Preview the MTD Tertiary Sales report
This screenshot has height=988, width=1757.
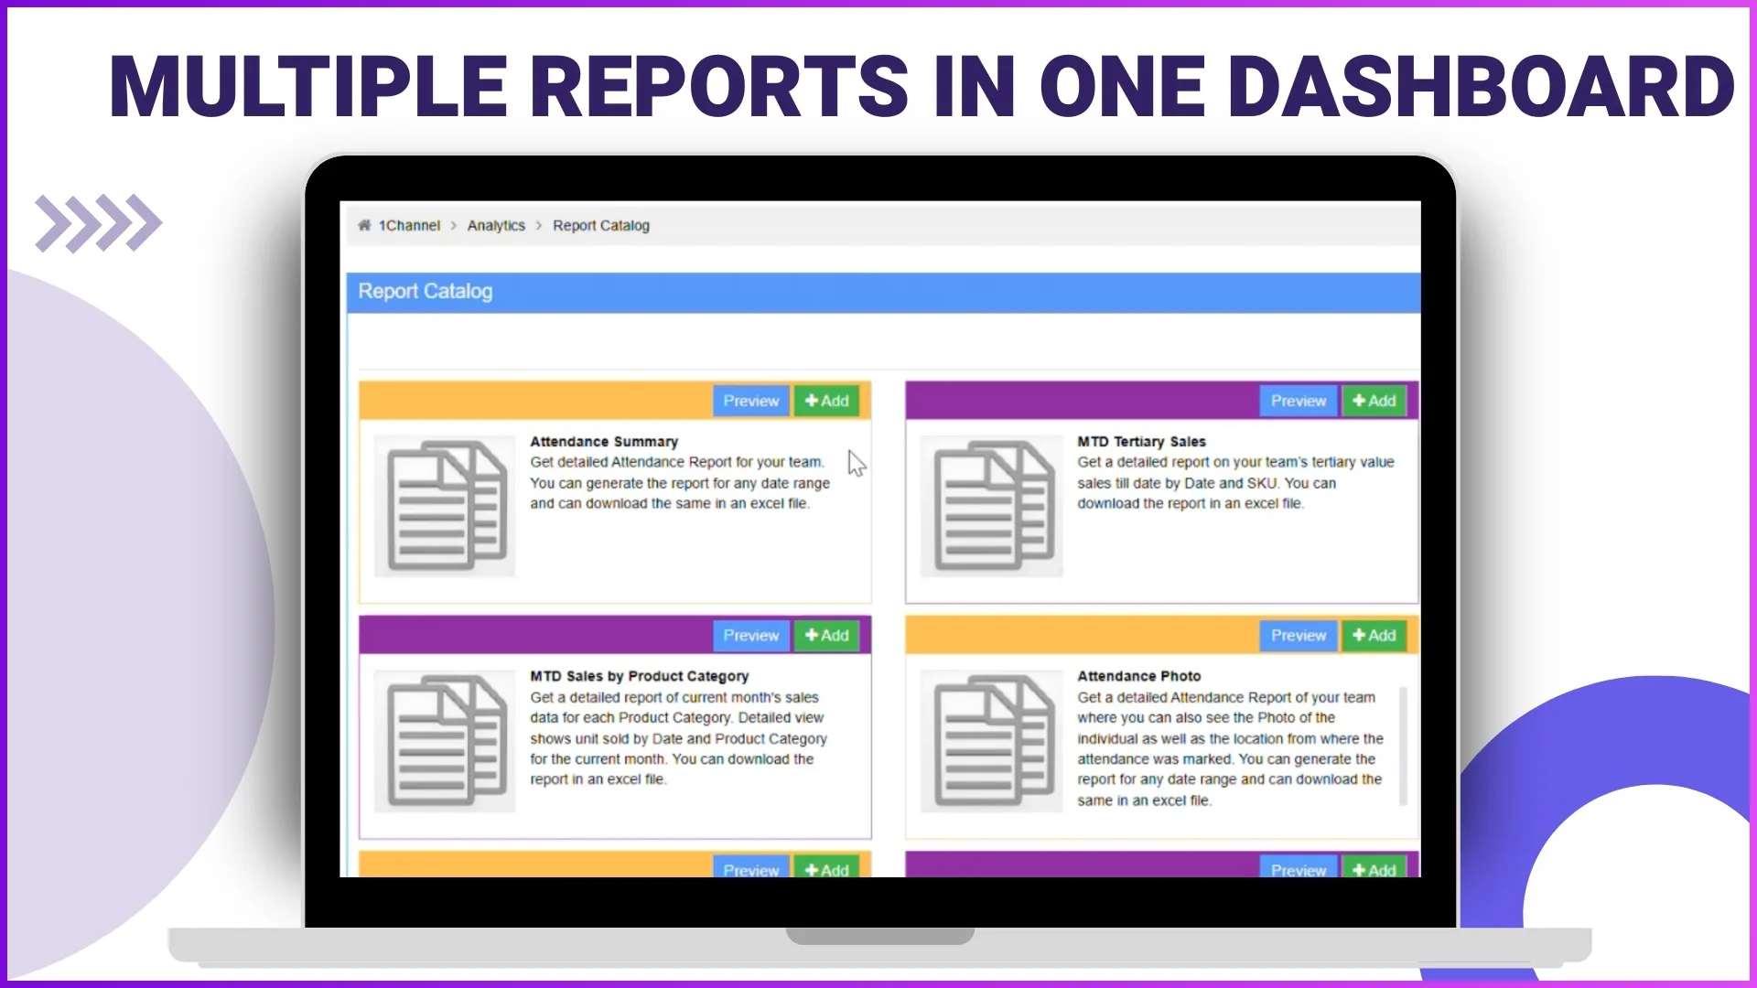1298,400
